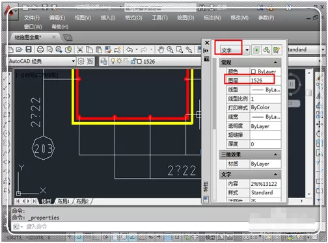This screenshot has width=328, height=243.
Task: Toggle the layer light bulb on/off icon
Action: (113, 61)
